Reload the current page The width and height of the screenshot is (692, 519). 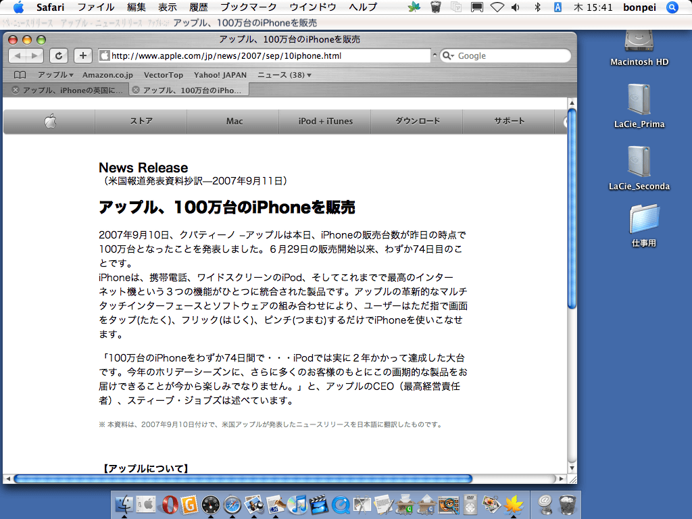coord(59,55)
